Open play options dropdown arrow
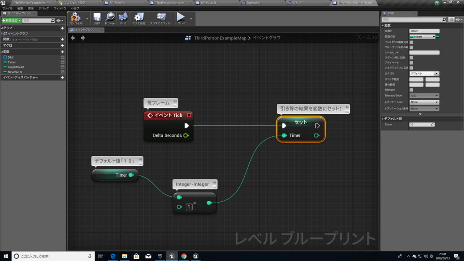The width and height of the screenshot is (464, 261). pos(191,19)
